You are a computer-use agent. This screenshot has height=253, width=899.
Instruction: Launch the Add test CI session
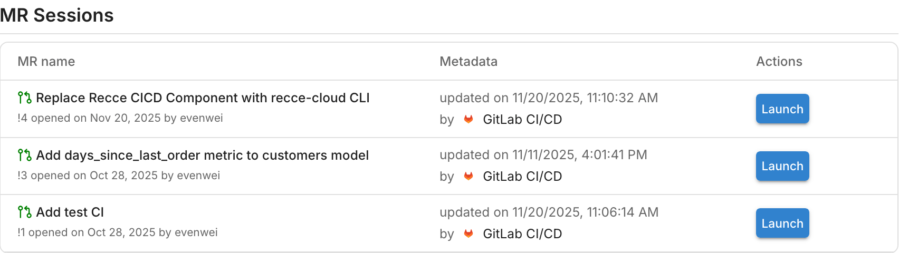click(782, 223)
